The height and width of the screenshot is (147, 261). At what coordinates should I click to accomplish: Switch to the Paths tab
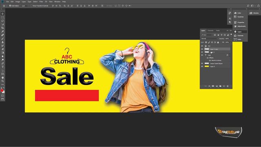(218, 31)
